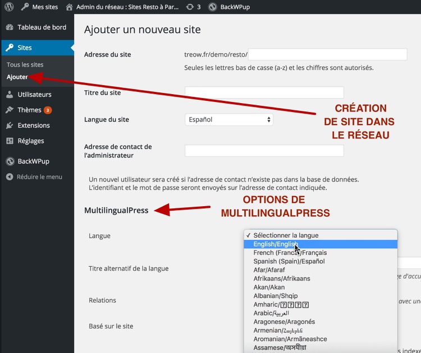Click the Langue du site label
The height and width of the screenshot is (353, 421).
[x=107, y=119]
